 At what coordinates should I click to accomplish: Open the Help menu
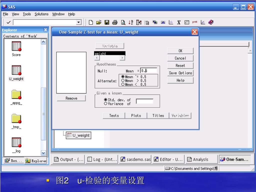[x=71, y=14]
